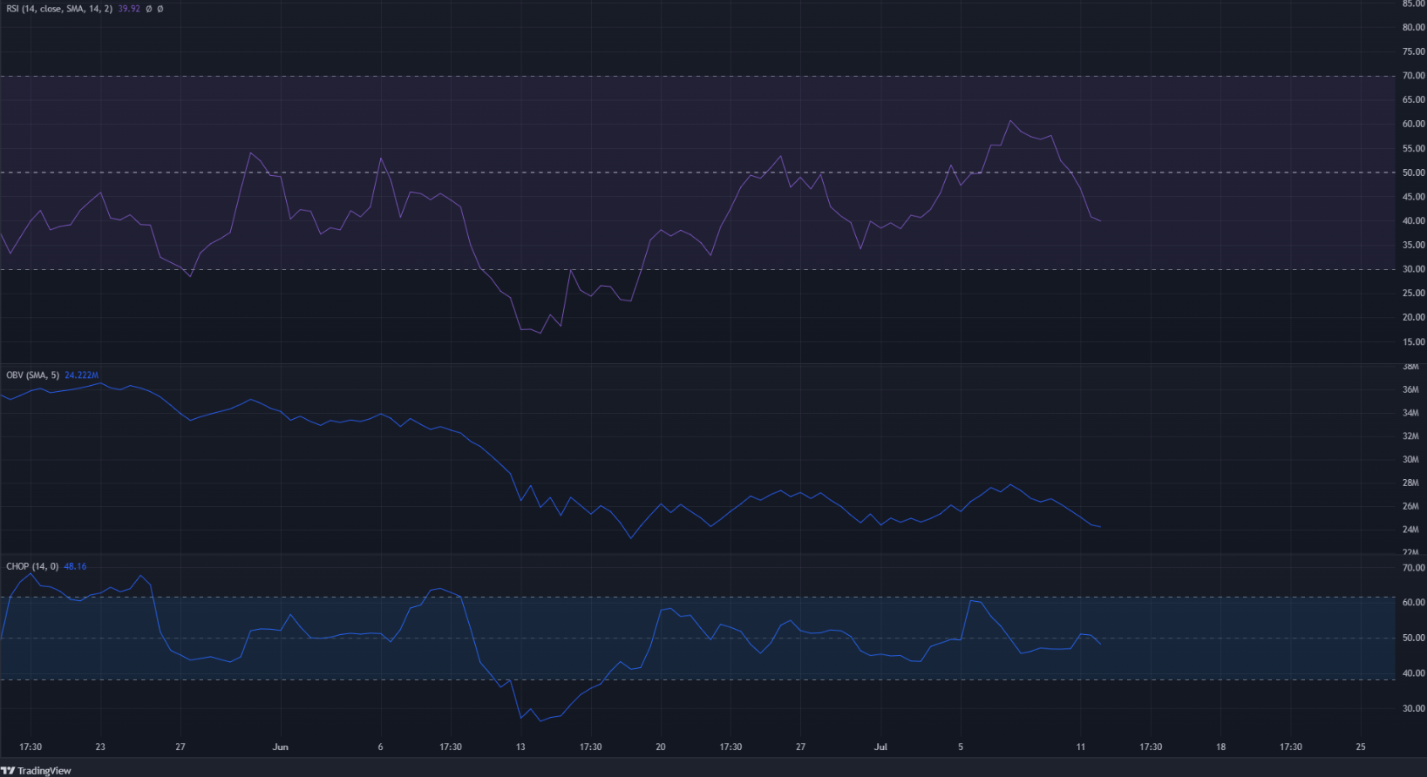Click the OBV value 24.222M
The width and height of the screenshot is (1427, 777).
click(x=82, y=375)
